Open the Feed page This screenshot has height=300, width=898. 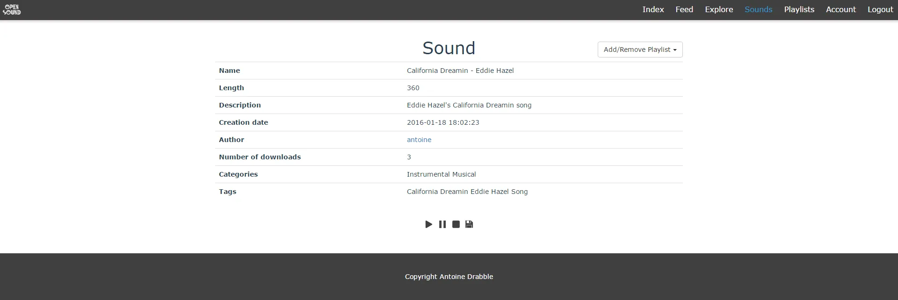684,9
